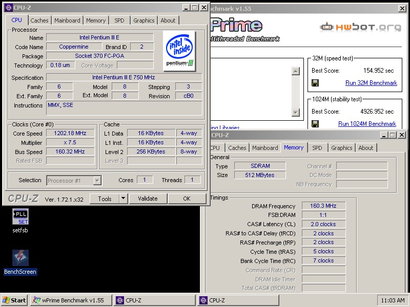Click the 32M Best Score 154.952 sec

pyautogui.click(x=378, y=71)
